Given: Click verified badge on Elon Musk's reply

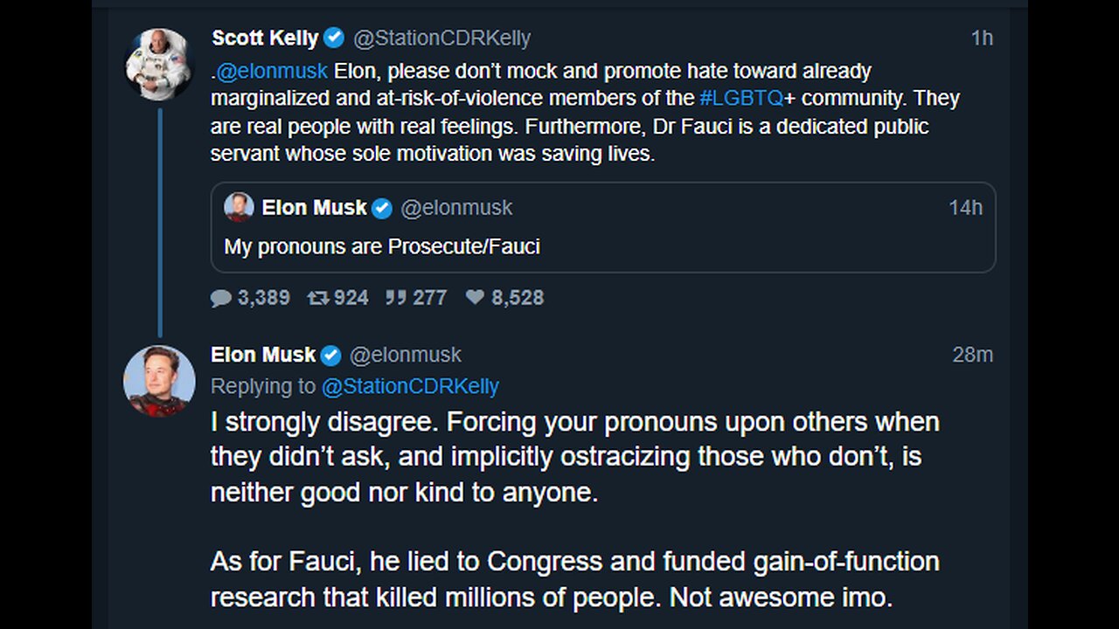Looking at the screenshot, I should (330, 355).
